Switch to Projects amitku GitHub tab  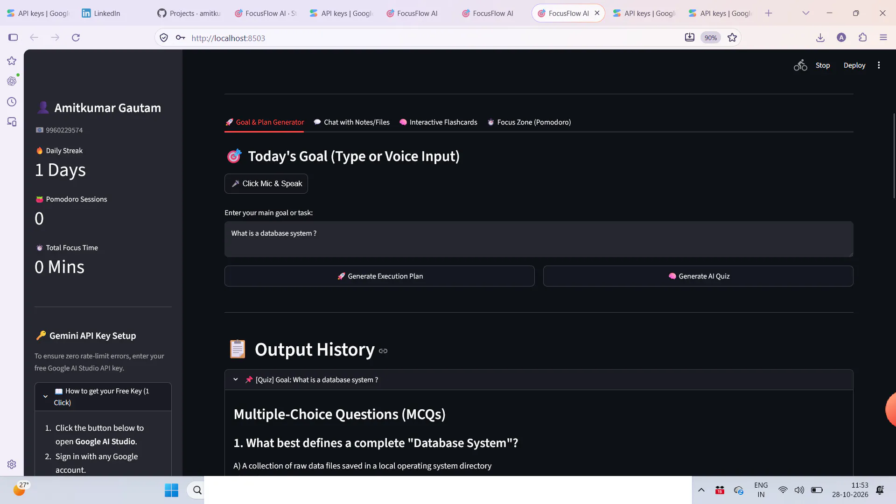pyautogui.click(x=189, y=13)
